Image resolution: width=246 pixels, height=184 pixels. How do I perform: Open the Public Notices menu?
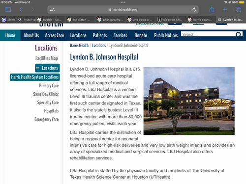click(166, 35)
